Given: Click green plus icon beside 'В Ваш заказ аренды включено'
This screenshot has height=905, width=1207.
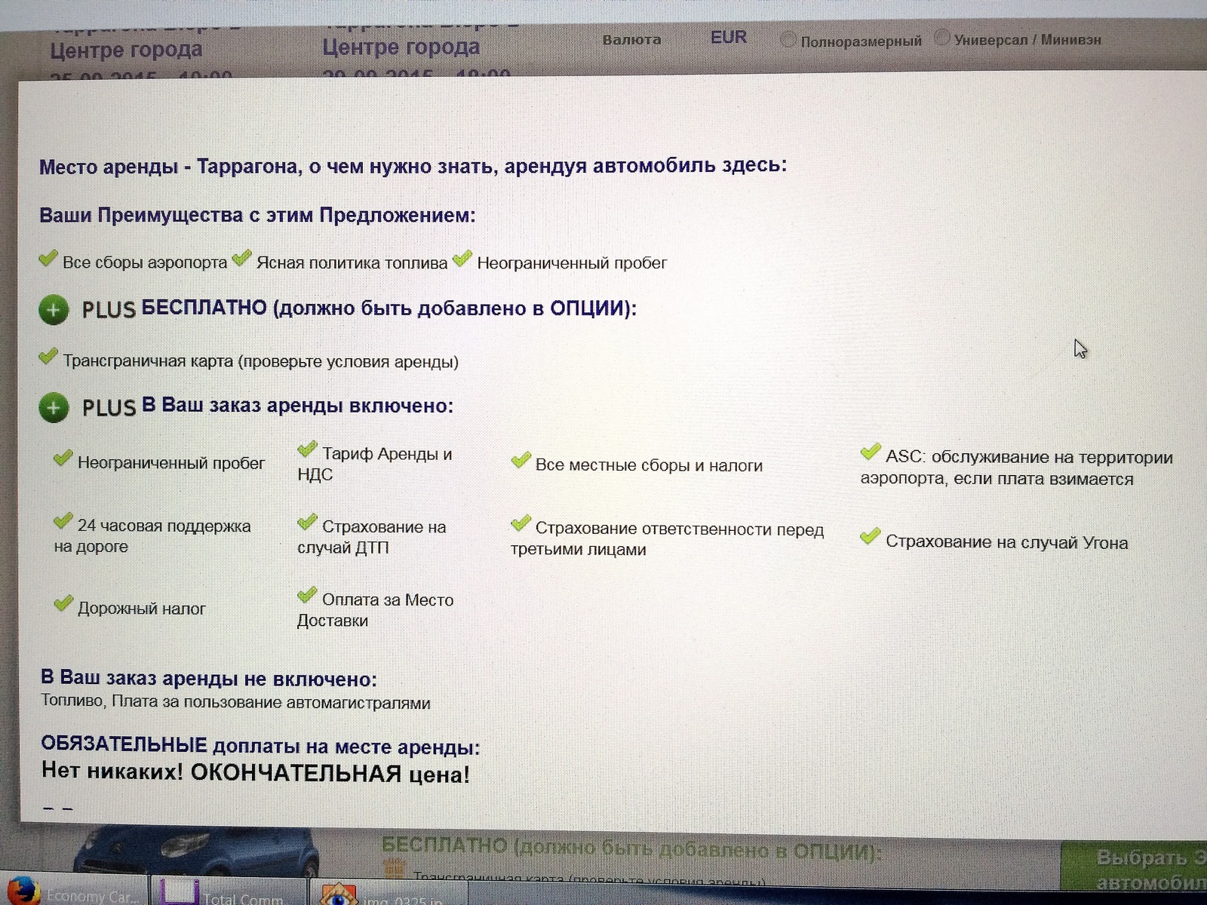Looking at the screenshot, I should 54,408.
